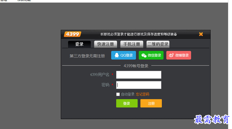Switch to the 二维码登录 tab
The height and width of the screenshot is (129, 232).
[158, 44]
